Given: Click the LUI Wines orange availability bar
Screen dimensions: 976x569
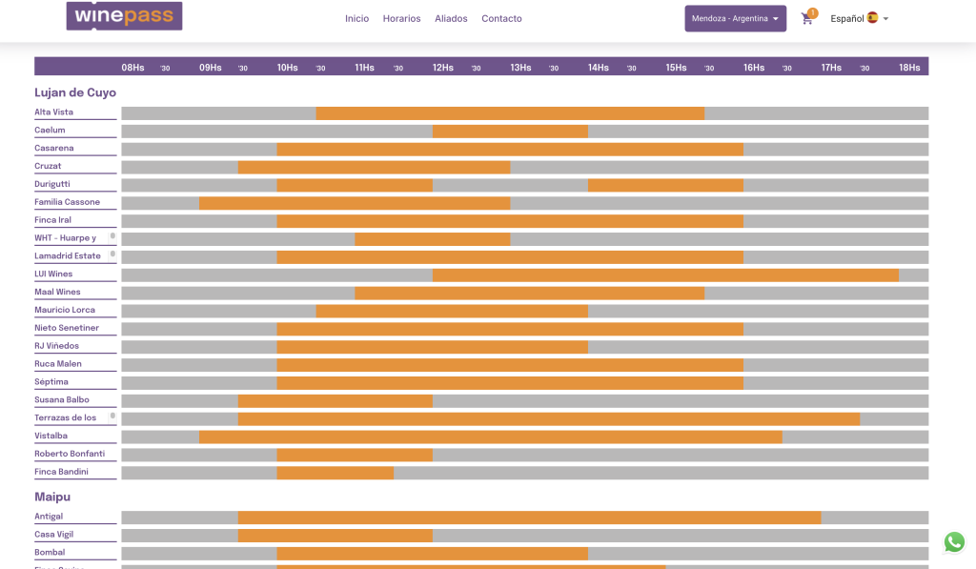Looking at the screenshot, I should click(665, 274).
